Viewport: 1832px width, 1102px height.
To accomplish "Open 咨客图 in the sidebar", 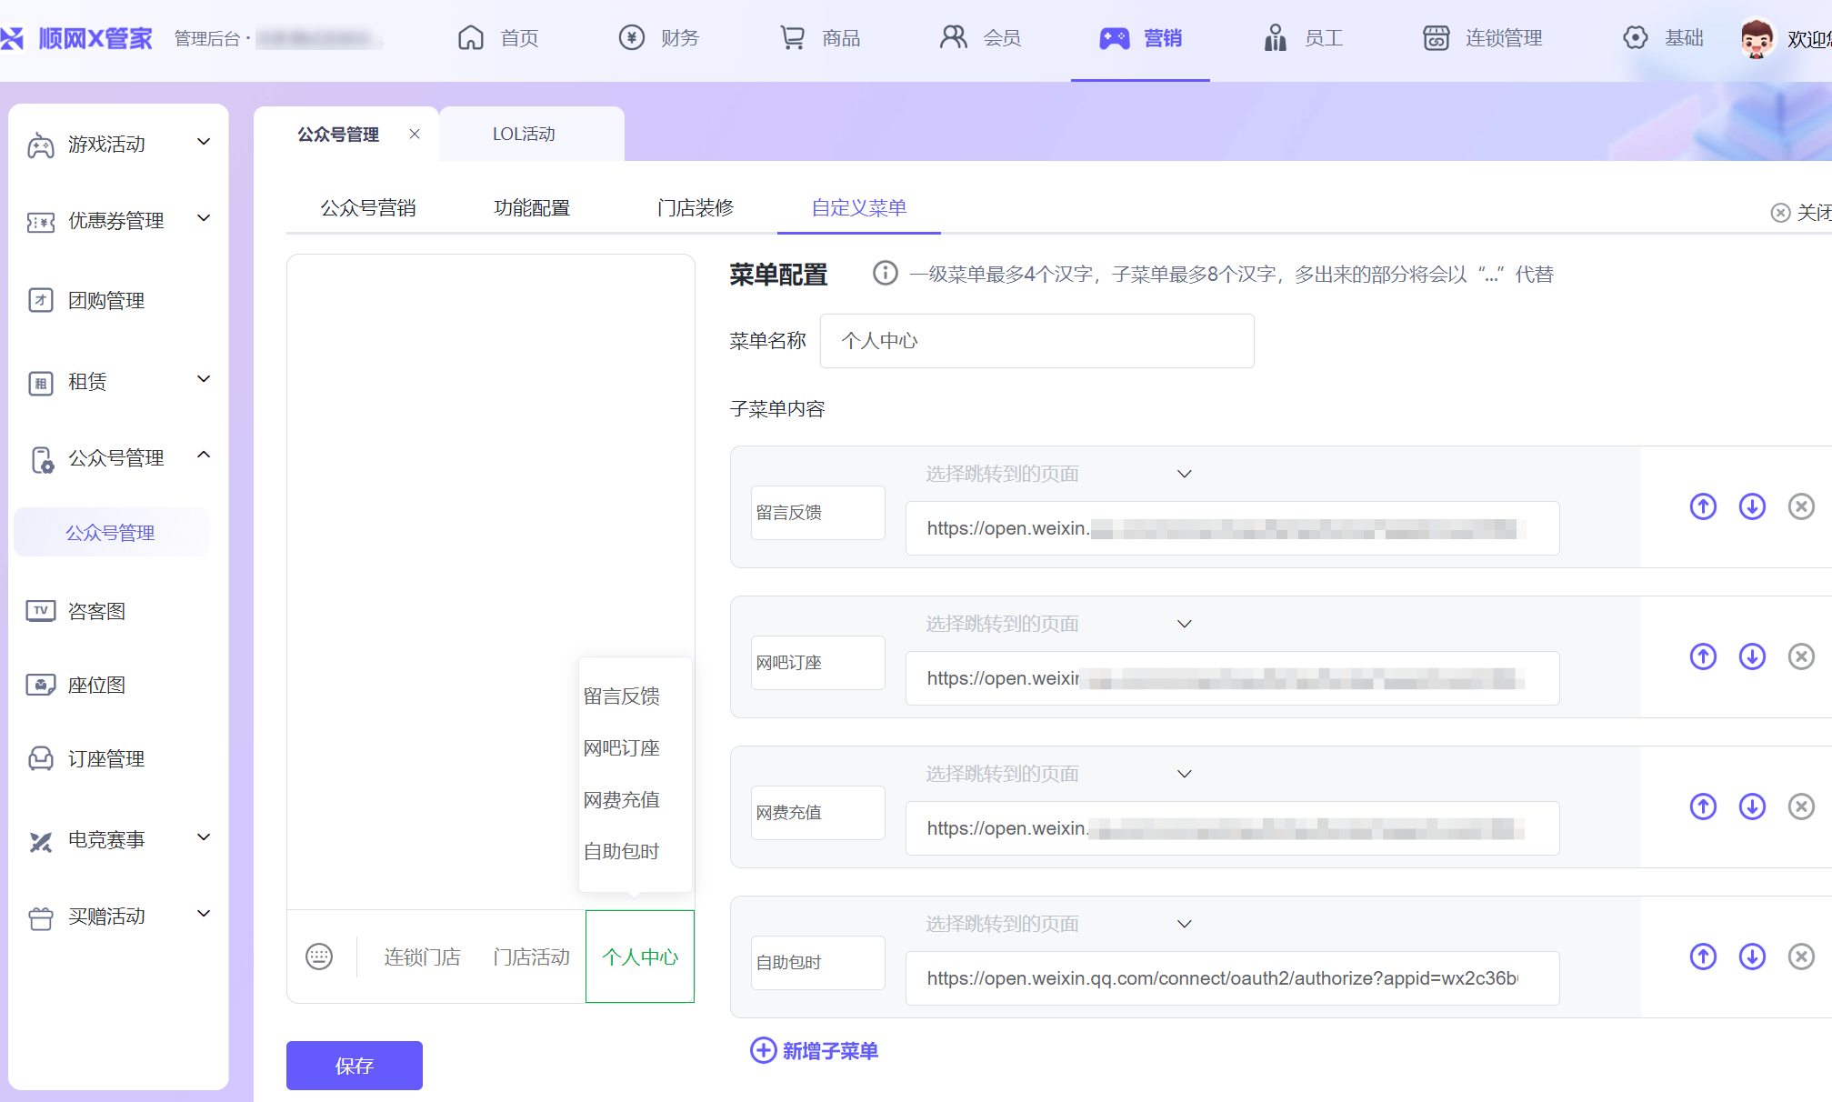I will click(96, 611).
